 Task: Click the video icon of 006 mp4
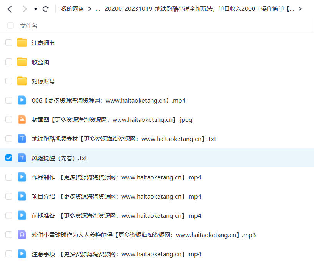(22, 100)
